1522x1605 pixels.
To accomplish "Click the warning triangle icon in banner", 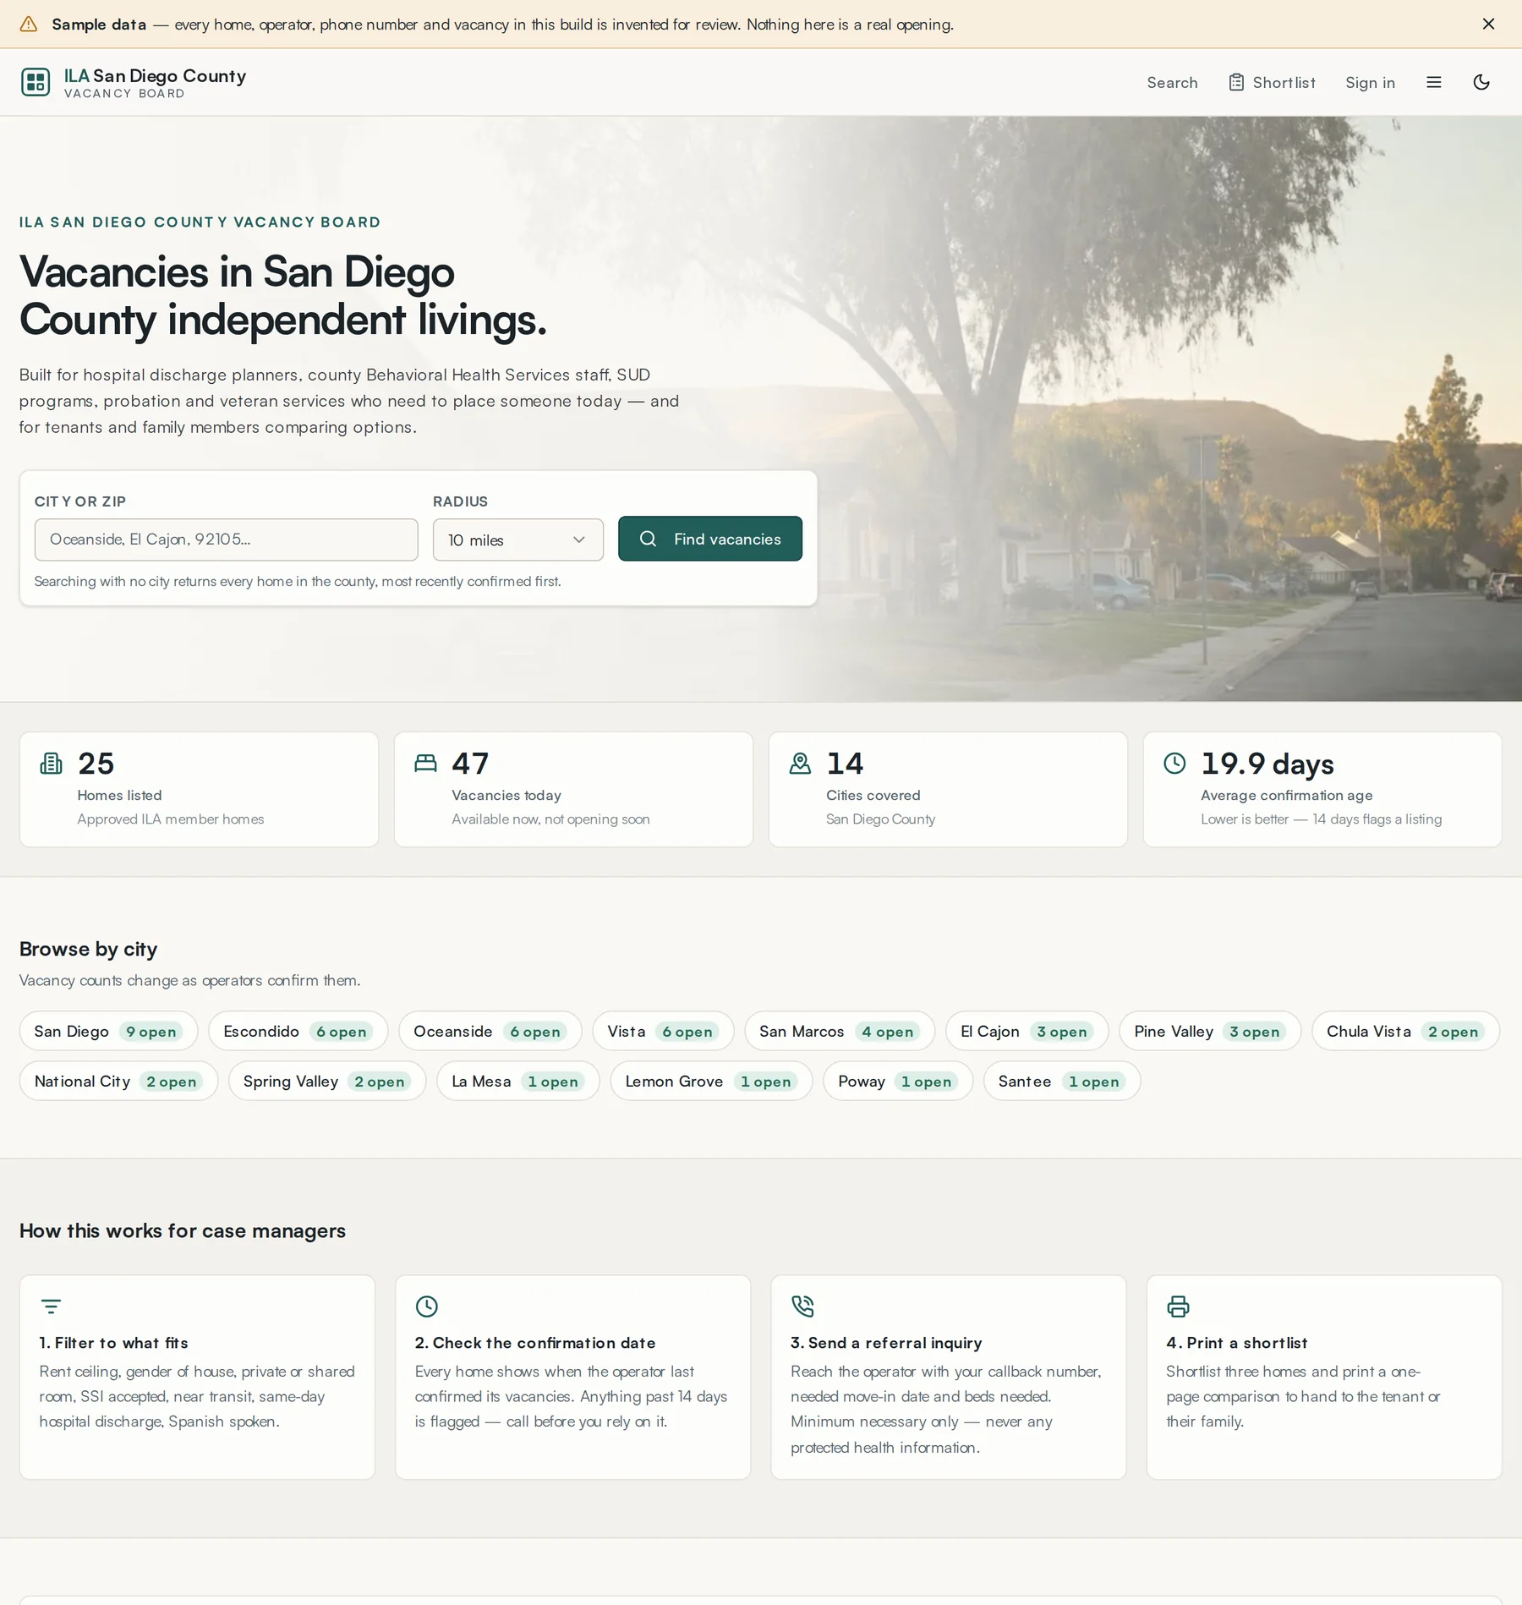I will (x=29, y=24).
